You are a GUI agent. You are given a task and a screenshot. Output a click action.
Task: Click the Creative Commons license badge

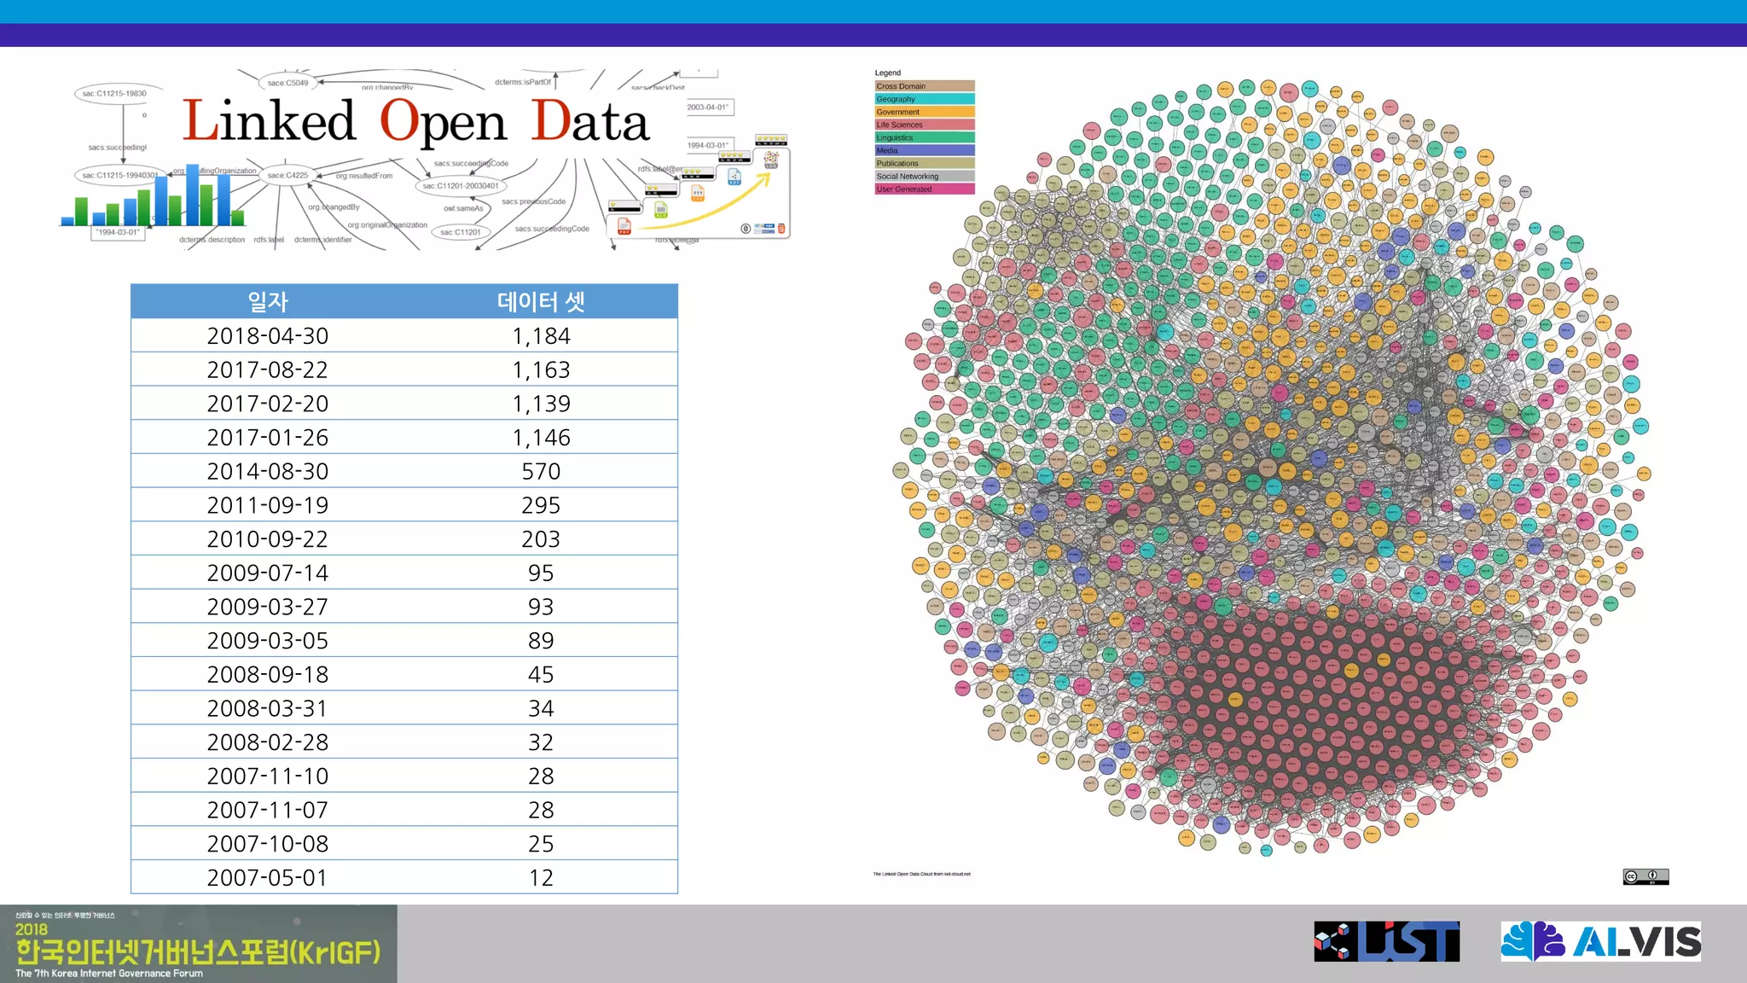(x=1645, y=876)
